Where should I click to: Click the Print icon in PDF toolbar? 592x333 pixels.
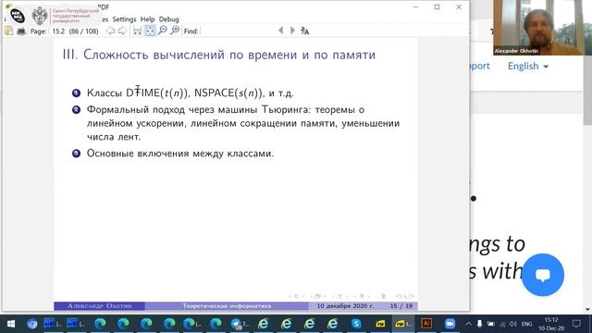21,31
